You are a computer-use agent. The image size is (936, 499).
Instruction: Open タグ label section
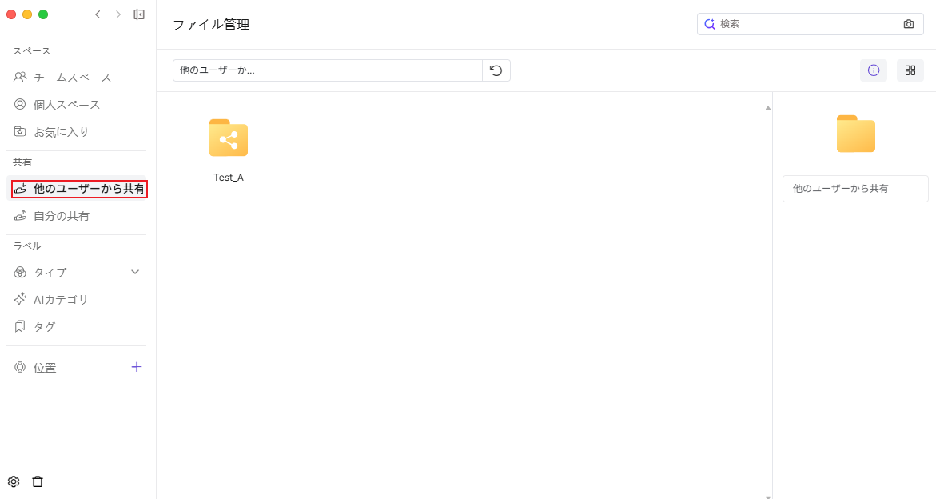(x=44, y=327)
